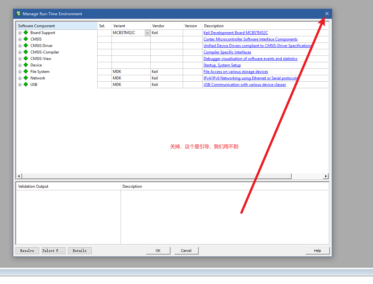Click the CMSIS-View green diamond icon
The height and width of the screenshot is (284, 373).
pyautogui.click(x=26, y=58)
